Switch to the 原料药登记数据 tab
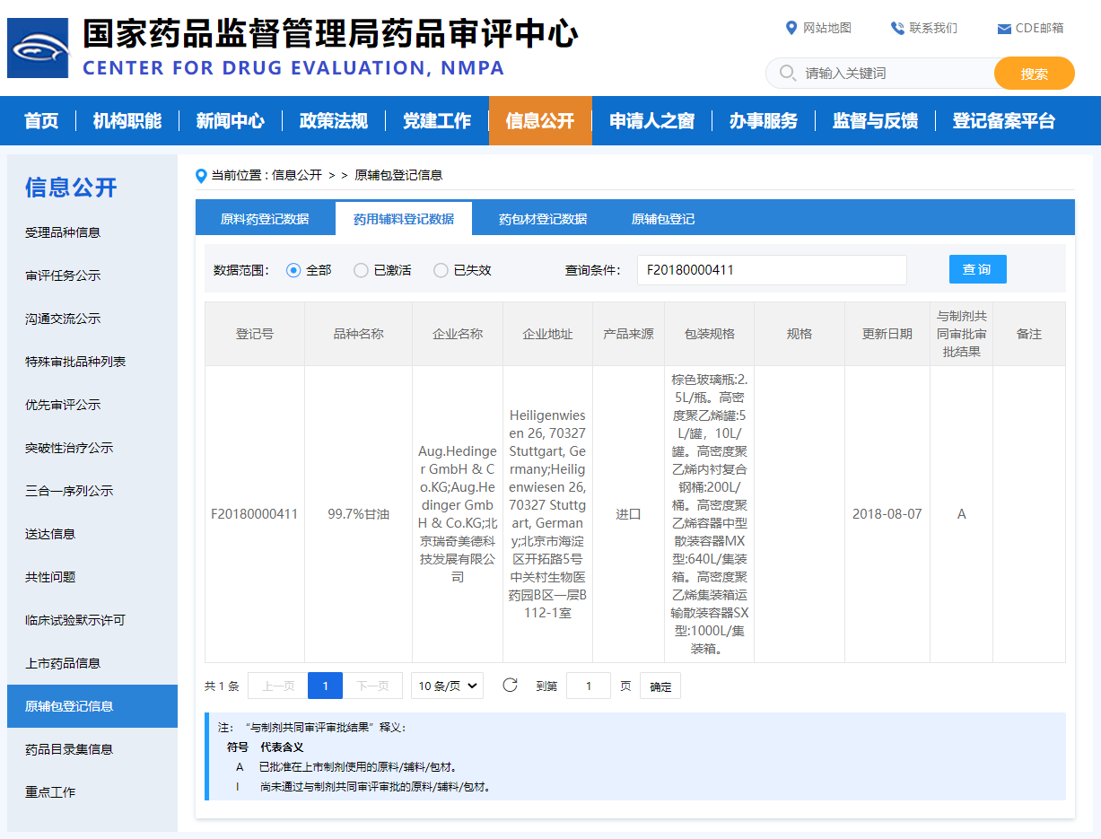Viewport: 1101px width, 839px height. click(x=265, y=219)
